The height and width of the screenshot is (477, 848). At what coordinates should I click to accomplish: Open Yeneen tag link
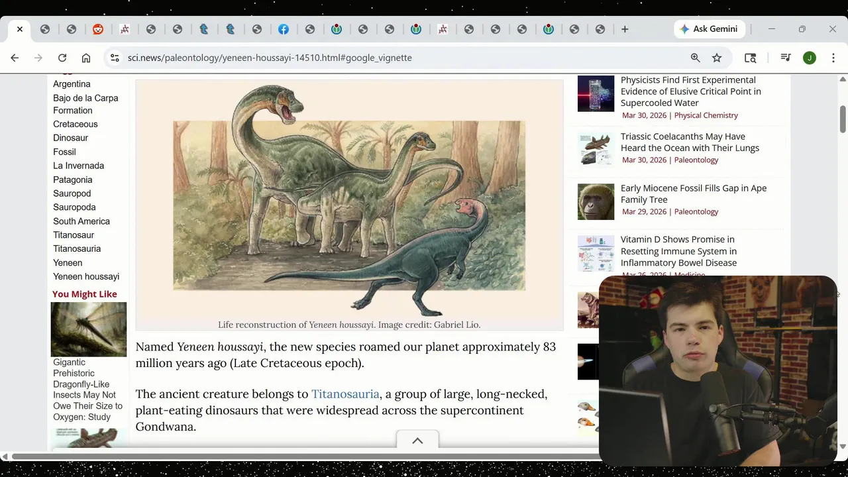(x=68, y=263)
